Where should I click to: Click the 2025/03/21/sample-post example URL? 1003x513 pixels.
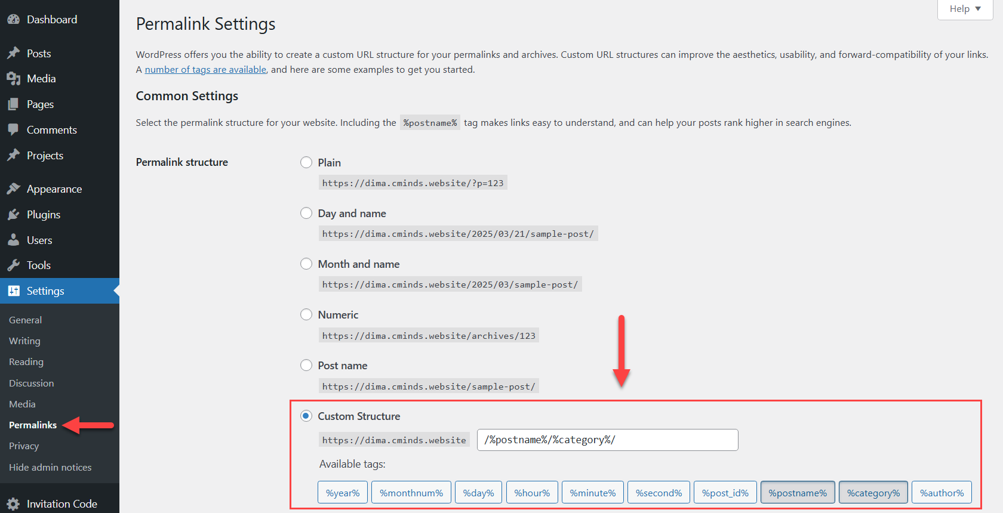459,234
